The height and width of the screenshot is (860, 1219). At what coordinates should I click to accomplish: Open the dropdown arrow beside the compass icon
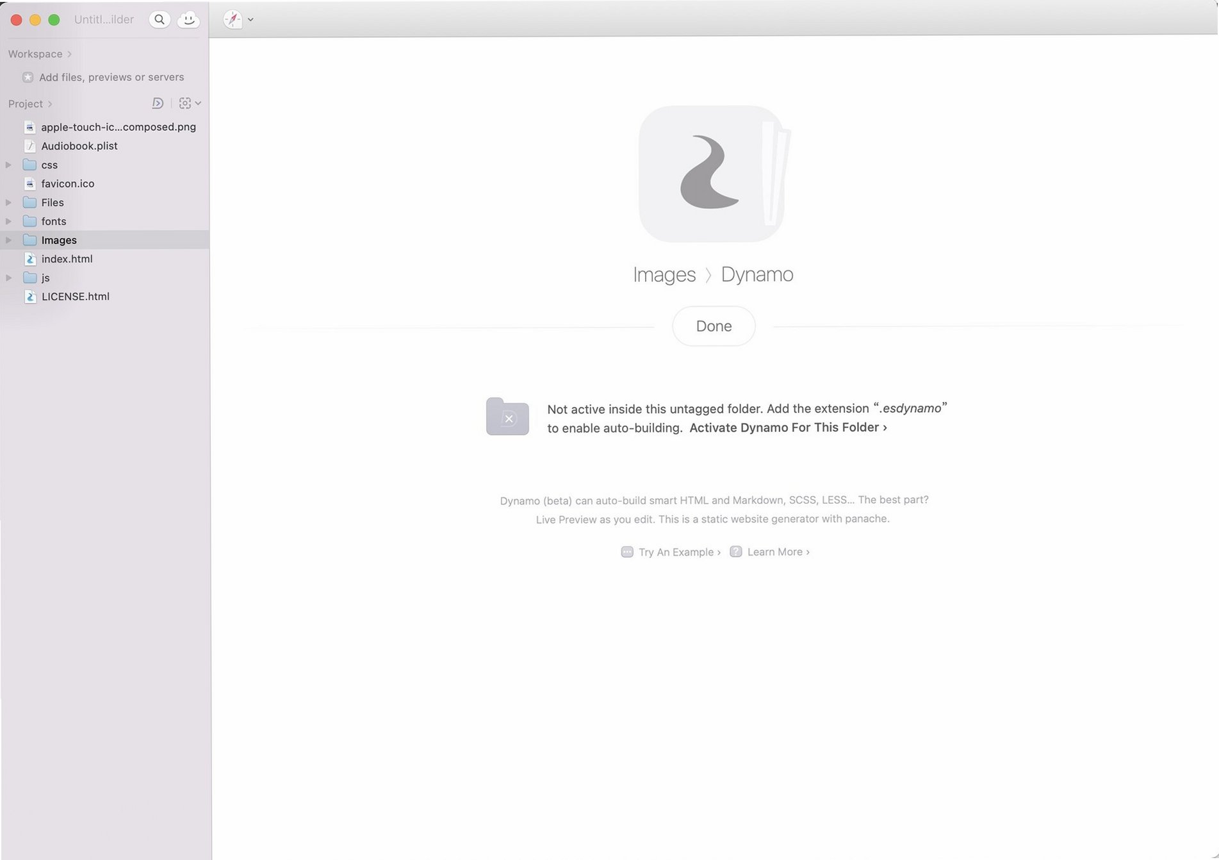pos(250,20)
